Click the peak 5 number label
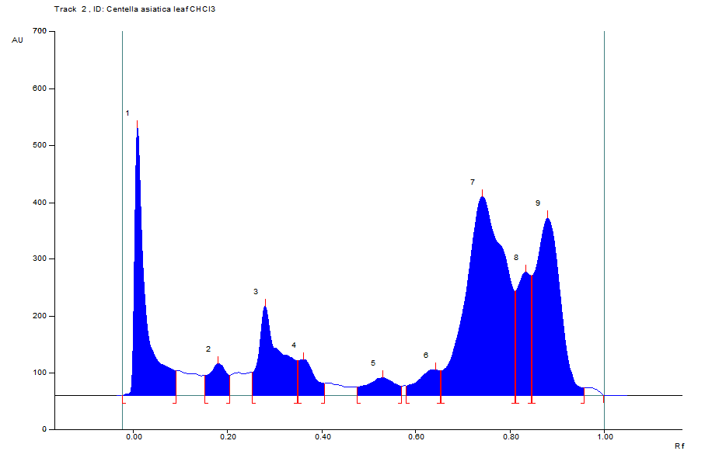Image resolution: width=705 pixels, height=458 pixels. coord(373,363)
